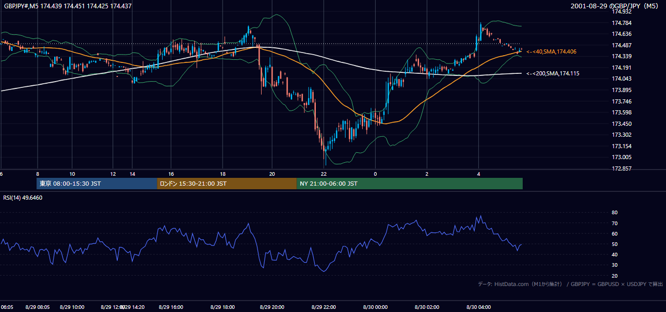This screenshot has width=666, height=312.
Task: Click the 8/29 10:00 time label
Action: click(72, 307)
